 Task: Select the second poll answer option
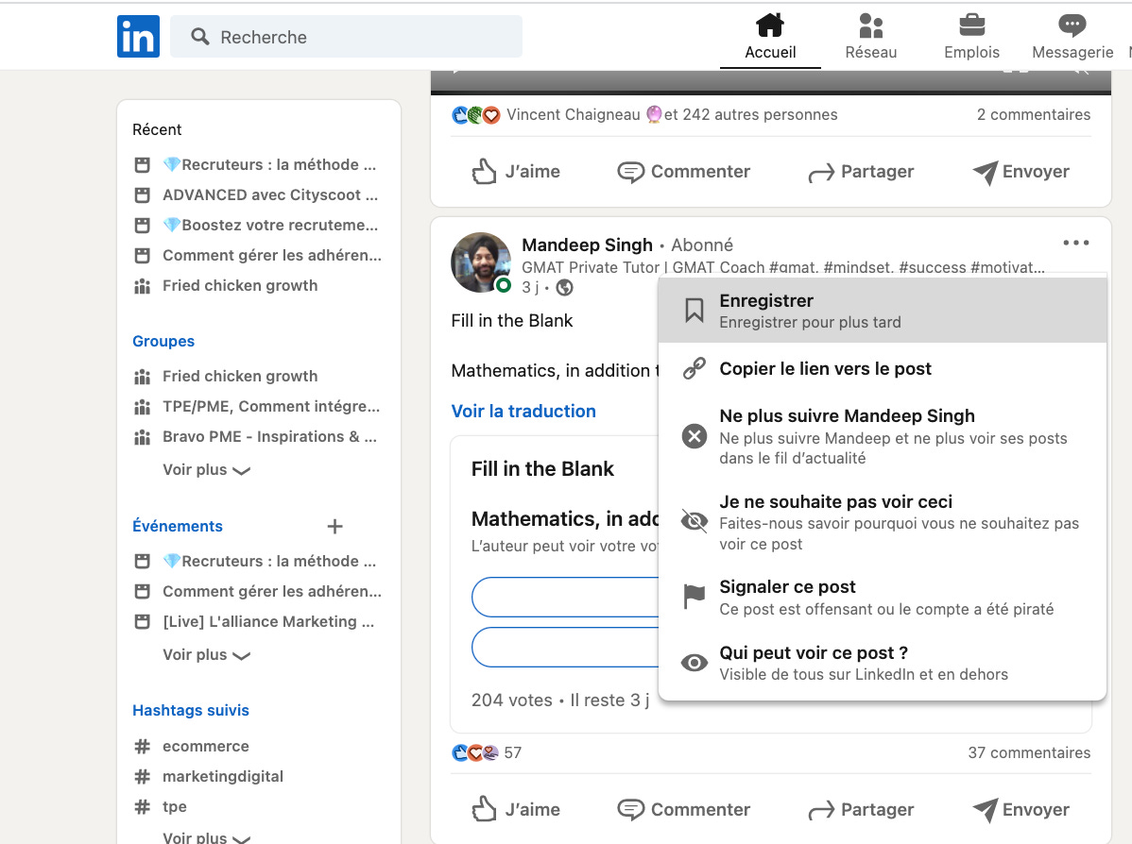click(565, 647)
